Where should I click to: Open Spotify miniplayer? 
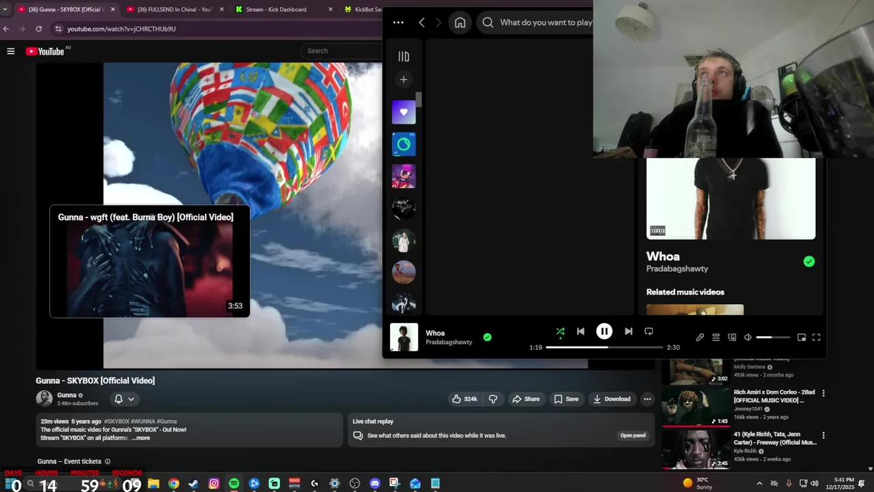(x=802, y=338)
